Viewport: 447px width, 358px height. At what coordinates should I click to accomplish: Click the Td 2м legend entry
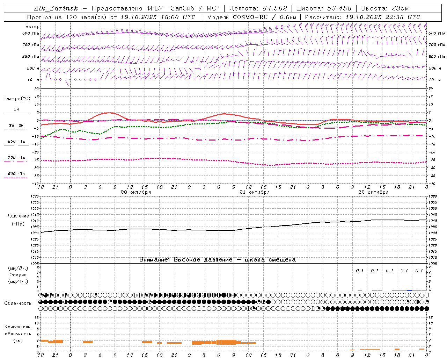coord(16,125)
